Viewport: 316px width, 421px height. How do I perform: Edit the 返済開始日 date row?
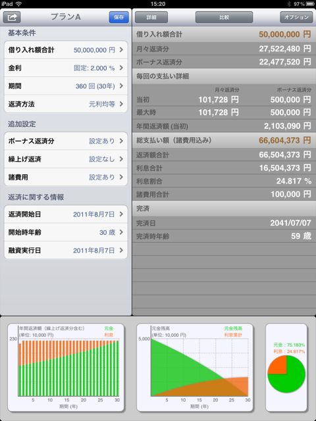point(66,214)
